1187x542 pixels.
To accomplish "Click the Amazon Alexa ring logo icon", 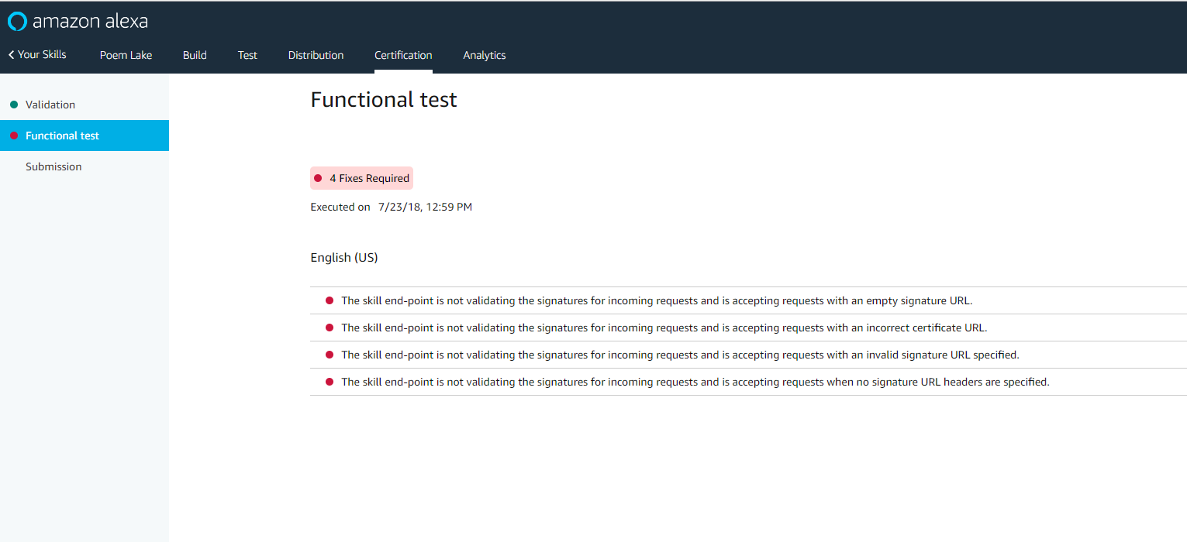I will 17,21.
